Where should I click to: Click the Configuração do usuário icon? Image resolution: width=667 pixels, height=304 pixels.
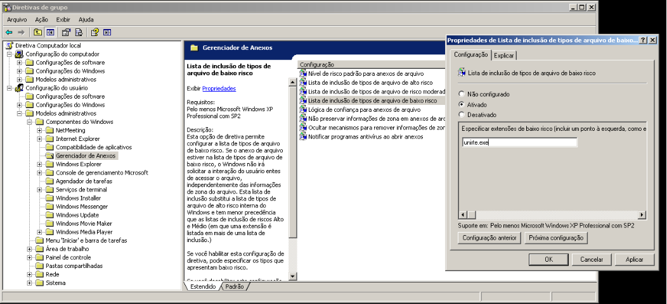(x=19, y=88)
